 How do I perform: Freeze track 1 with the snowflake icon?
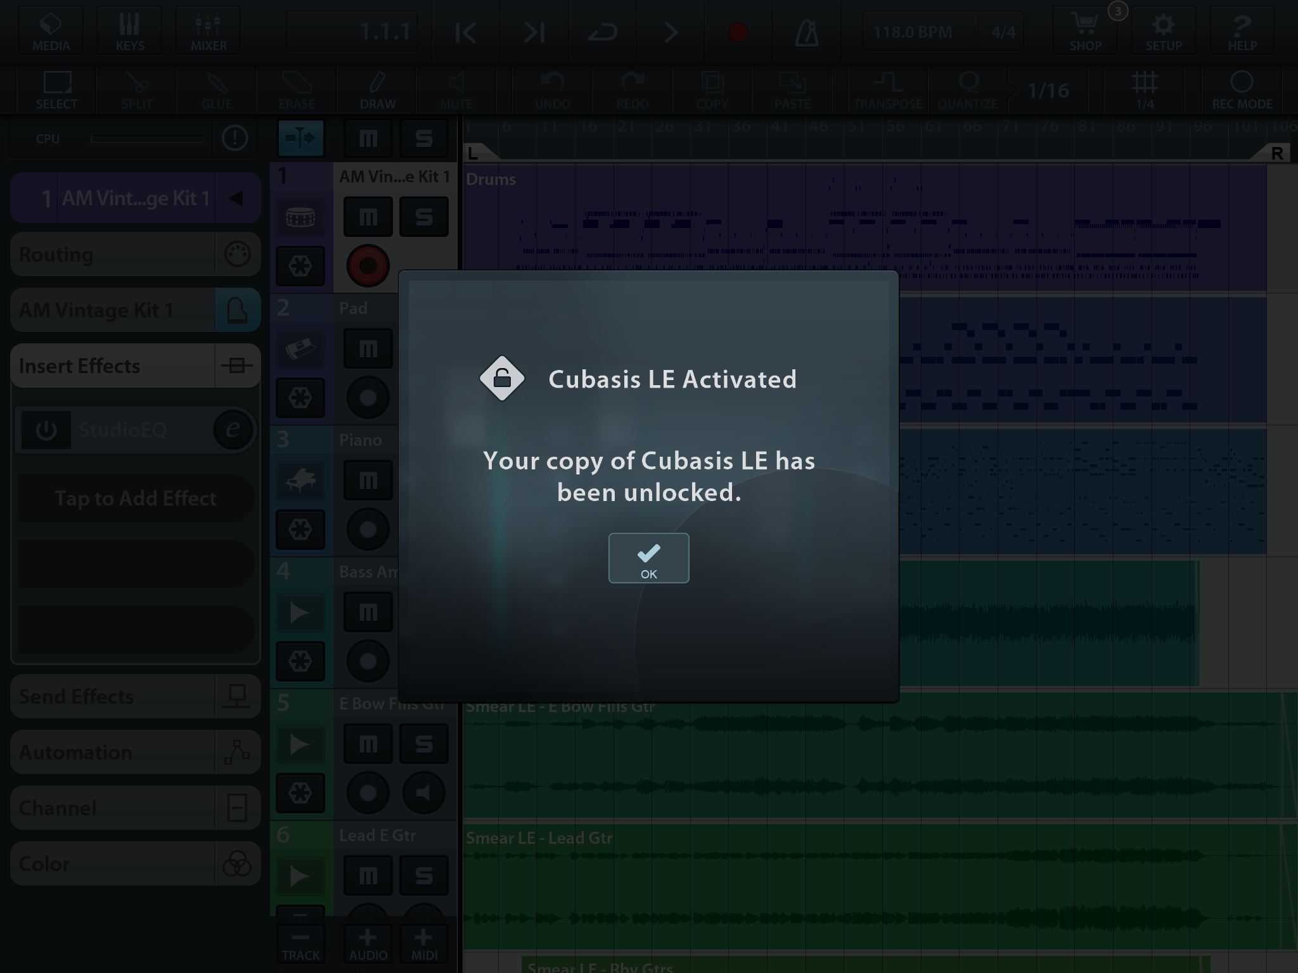[300, 265]
